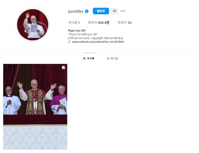Click the 게시물 1 posts count
This screenshot has height=153, width=199.
[x=74, y=23]
